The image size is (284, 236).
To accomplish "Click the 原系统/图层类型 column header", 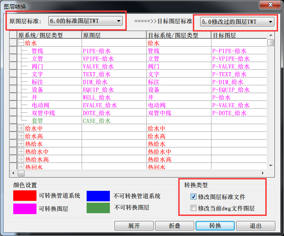I will 49,35.
